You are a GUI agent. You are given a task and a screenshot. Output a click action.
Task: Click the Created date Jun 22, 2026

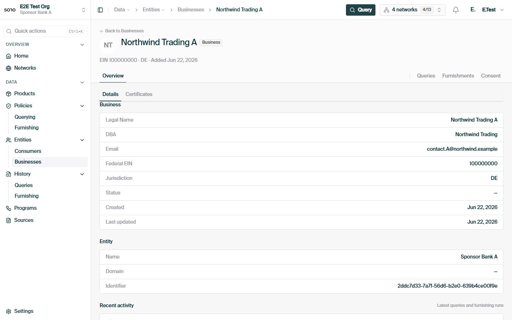[x=482, y=207]
